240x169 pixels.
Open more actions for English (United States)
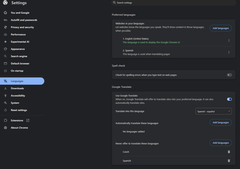pyautogui.click(x=229, y=41)
